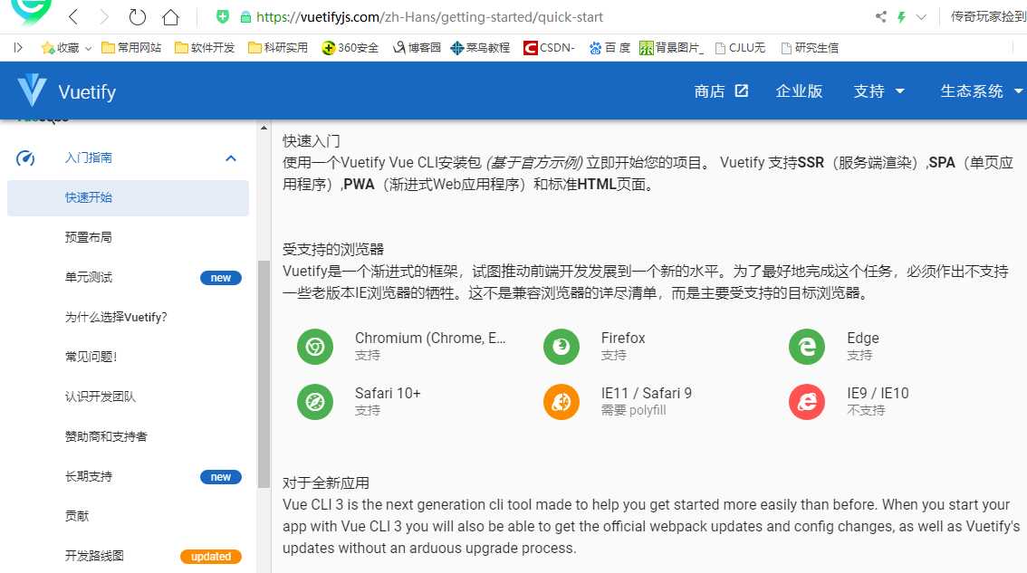Click the green lightning speed icon
The image size is (1027, 573).
pyautogui.click(x=901, y=17)
